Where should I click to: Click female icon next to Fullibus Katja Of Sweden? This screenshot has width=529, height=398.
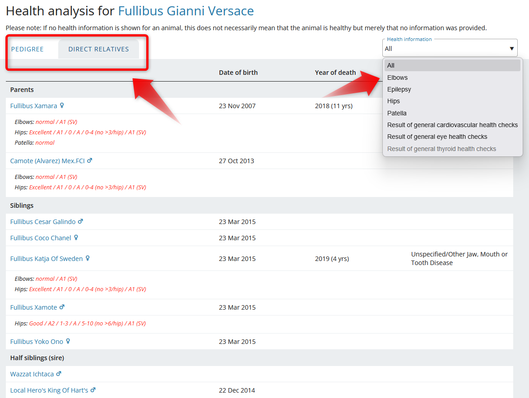click(88, 259)
